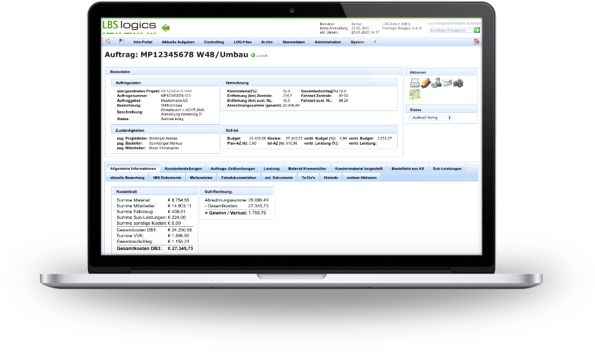Click the contact person icon under Aktionen
595x352 pixels.
436,83
